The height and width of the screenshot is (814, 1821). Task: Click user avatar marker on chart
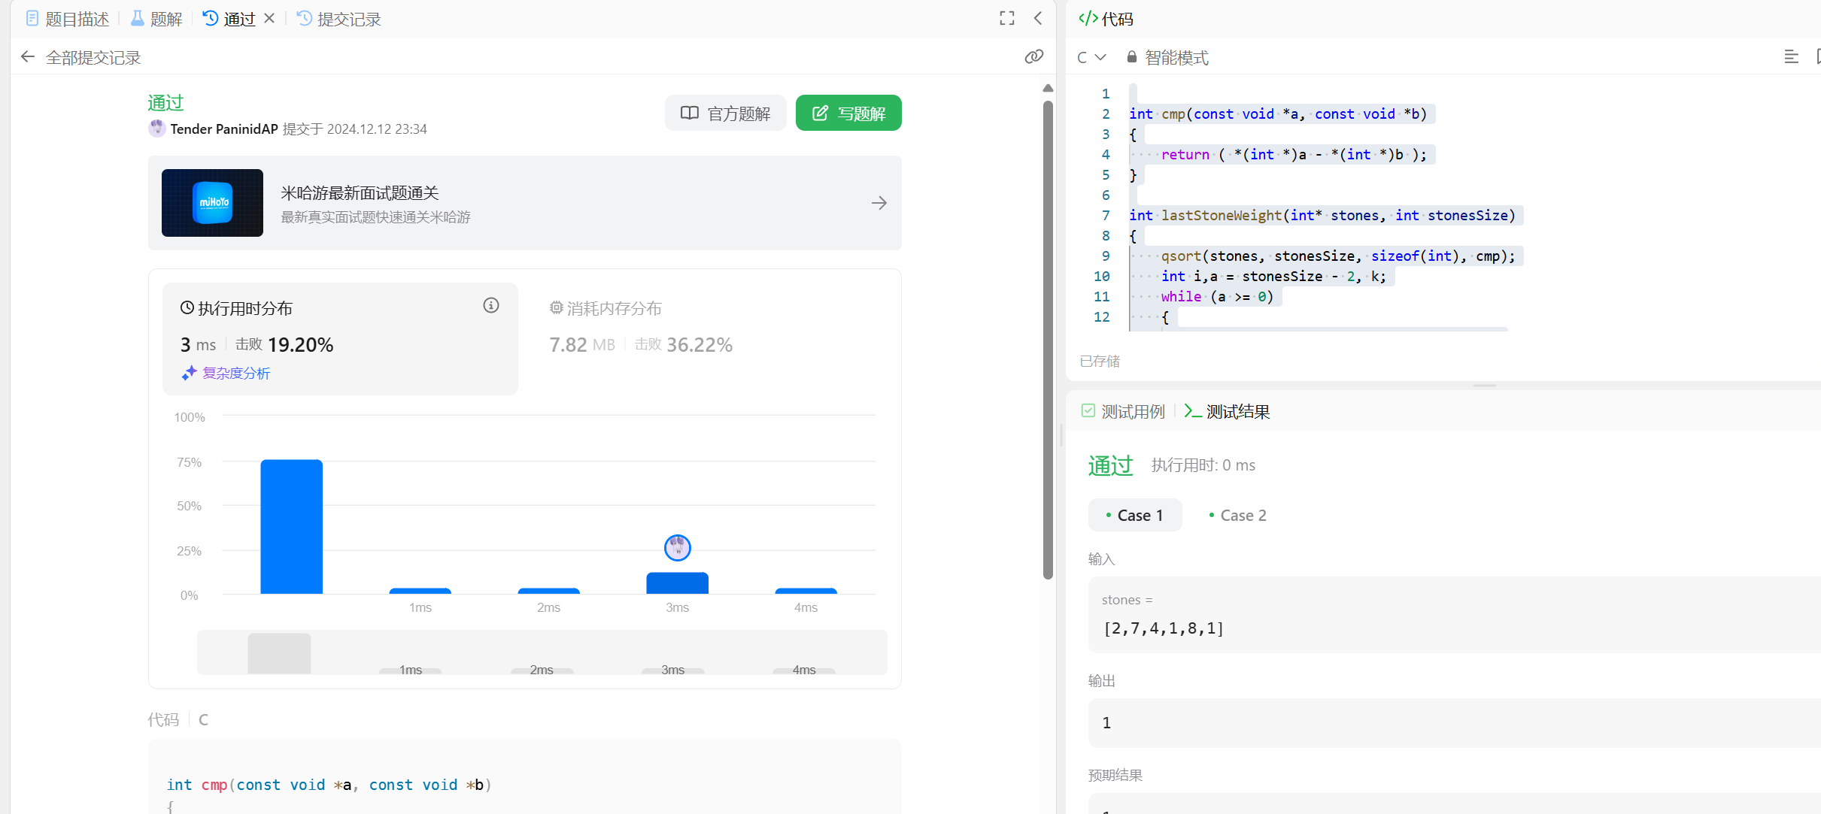(677, 548)
